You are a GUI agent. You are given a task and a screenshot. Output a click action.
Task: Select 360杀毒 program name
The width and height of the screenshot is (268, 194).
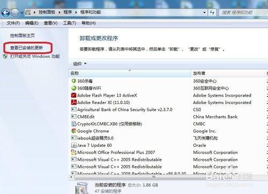tap(85, 81)
